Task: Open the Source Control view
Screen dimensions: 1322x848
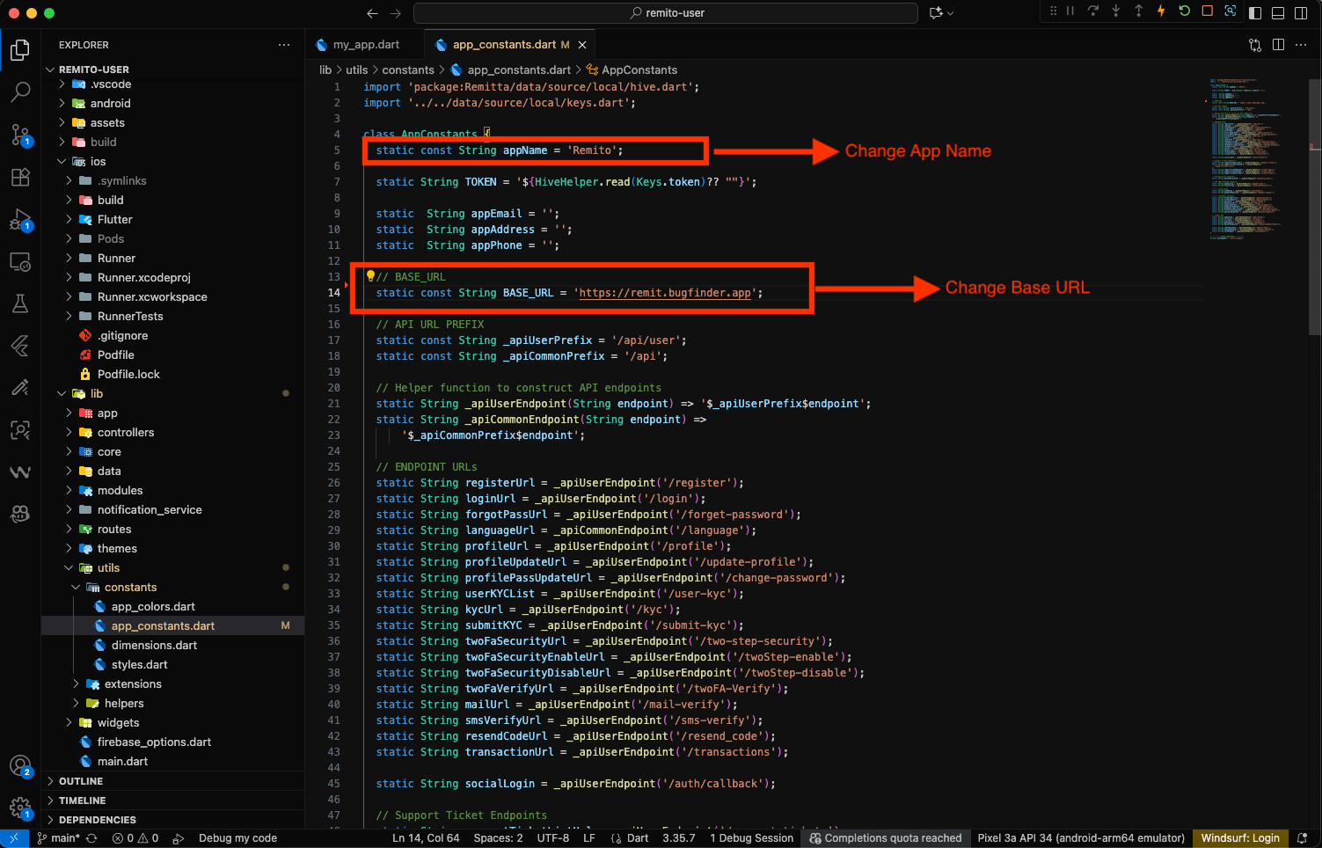Action: (x=20, y=135)
